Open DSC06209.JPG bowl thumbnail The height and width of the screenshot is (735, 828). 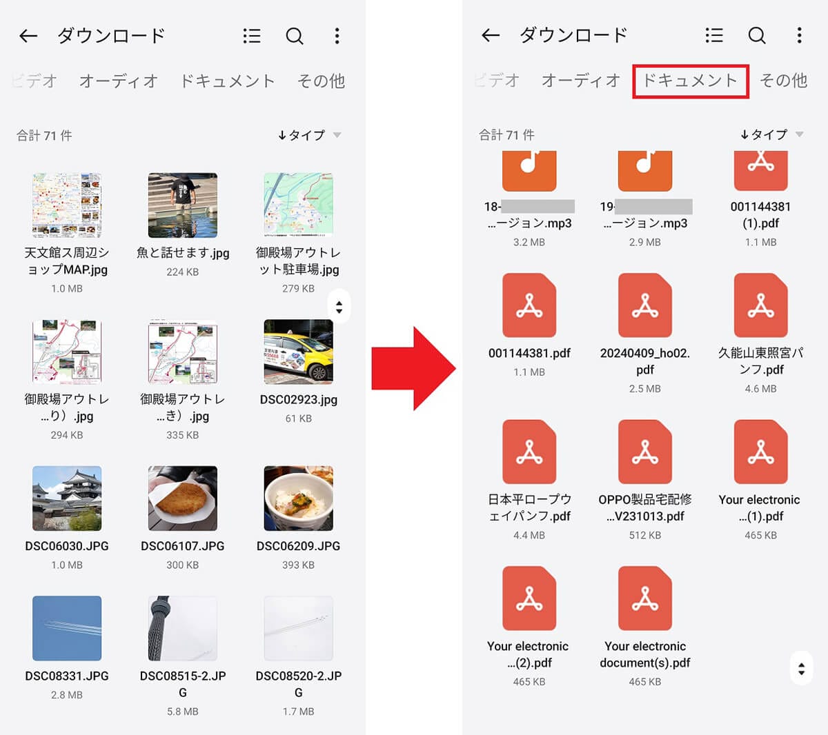[x=299, y=499]
